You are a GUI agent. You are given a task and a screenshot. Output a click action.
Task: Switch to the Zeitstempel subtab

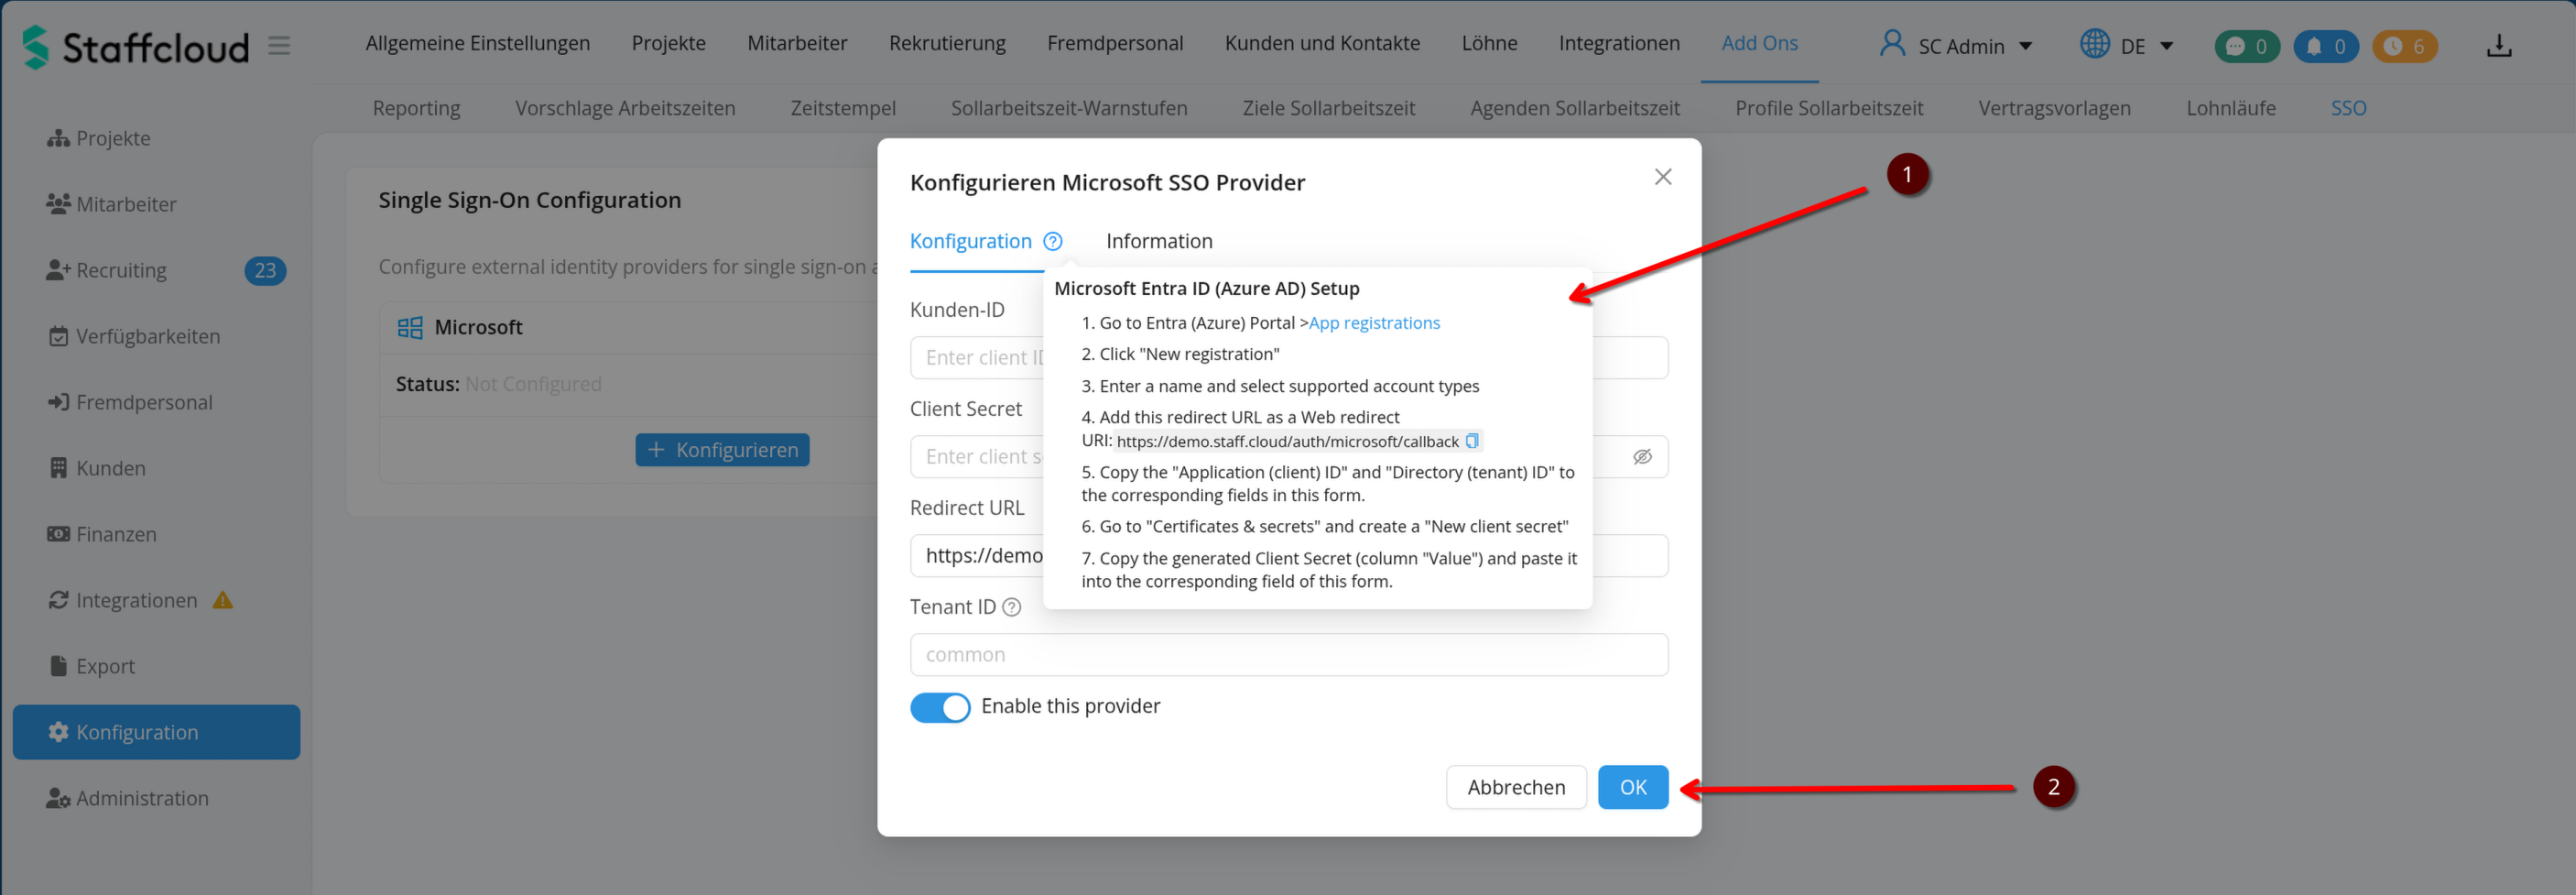point(843,108)
